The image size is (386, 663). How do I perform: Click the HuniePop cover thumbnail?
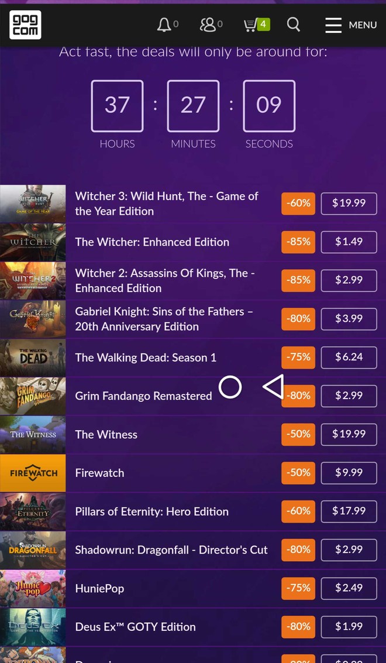click(33, 588)
